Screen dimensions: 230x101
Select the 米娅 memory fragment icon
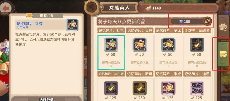[168, 88]
